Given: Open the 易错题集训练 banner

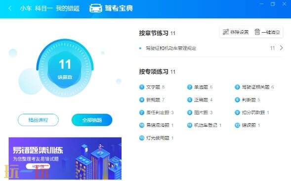Looking at the screenshot, I should point(65,159).
